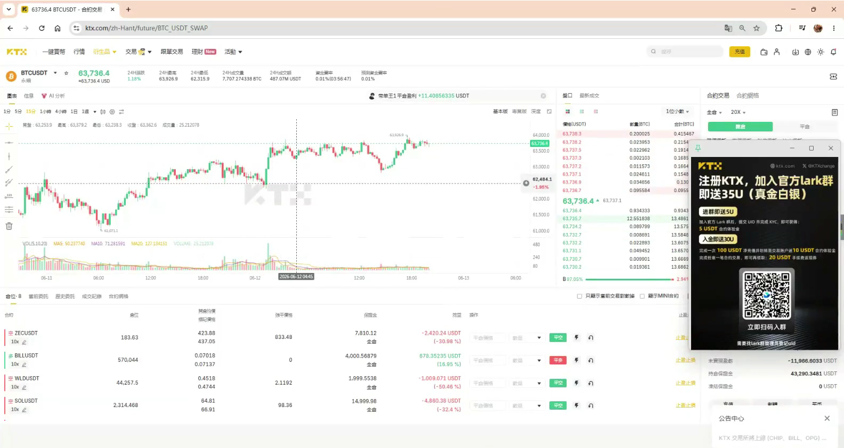Select the 15分 timeframe
Screen dimensions: 844x448
click(x=30, y=112)
